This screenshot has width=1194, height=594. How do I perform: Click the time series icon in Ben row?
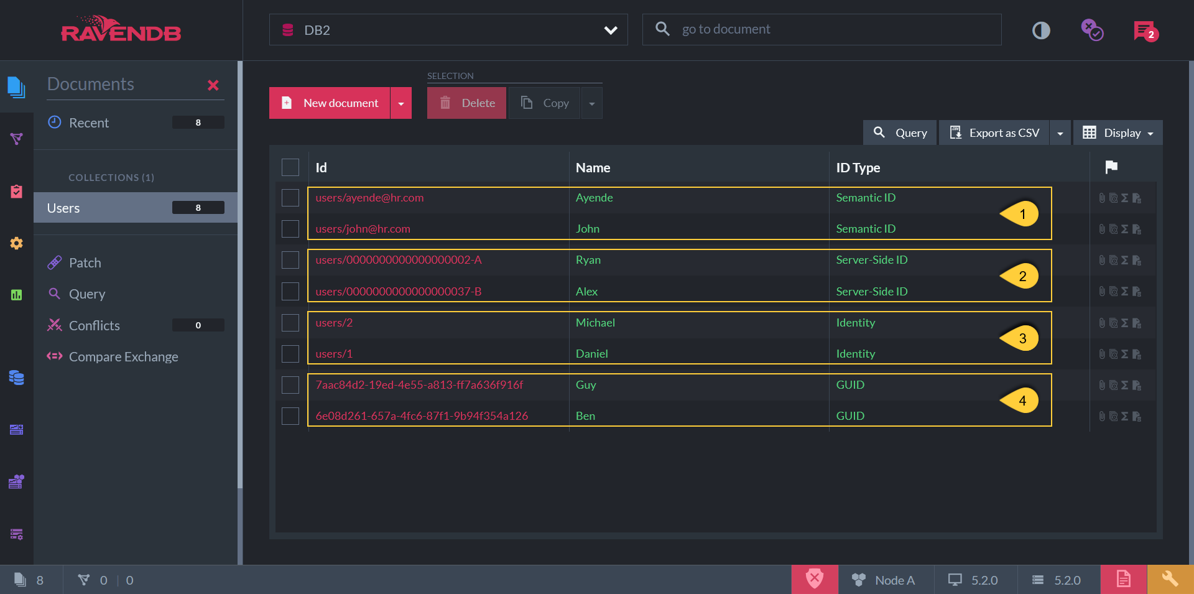[1137, 416]
